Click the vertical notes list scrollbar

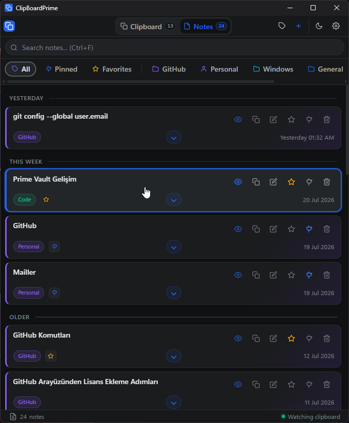click(x=347, y=130)
